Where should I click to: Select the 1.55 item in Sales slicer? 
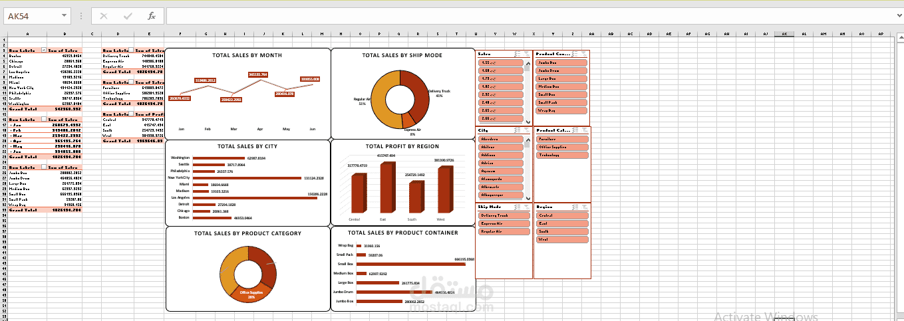point(501,62)
